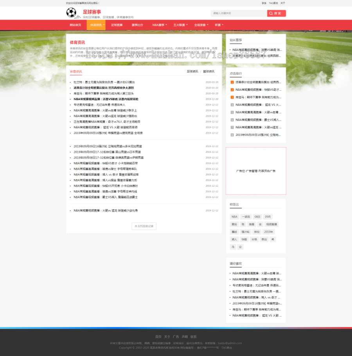Open 杜兰特 item under 猜你喜欢
This screenshot has height=356, width=352.
click(x=257, y=291)
